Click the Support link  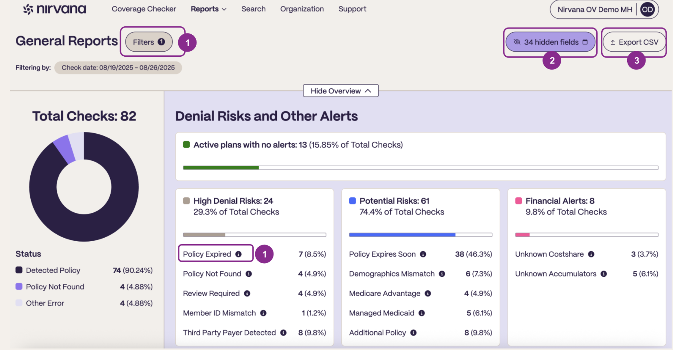click(352, 9)
